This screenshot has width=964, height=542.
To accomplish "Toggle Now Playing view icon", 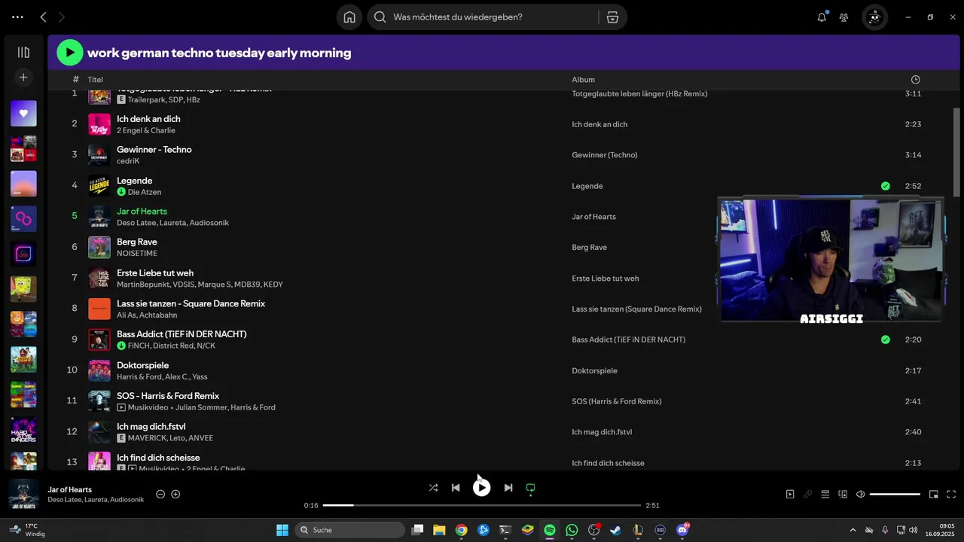I will 790,495.
